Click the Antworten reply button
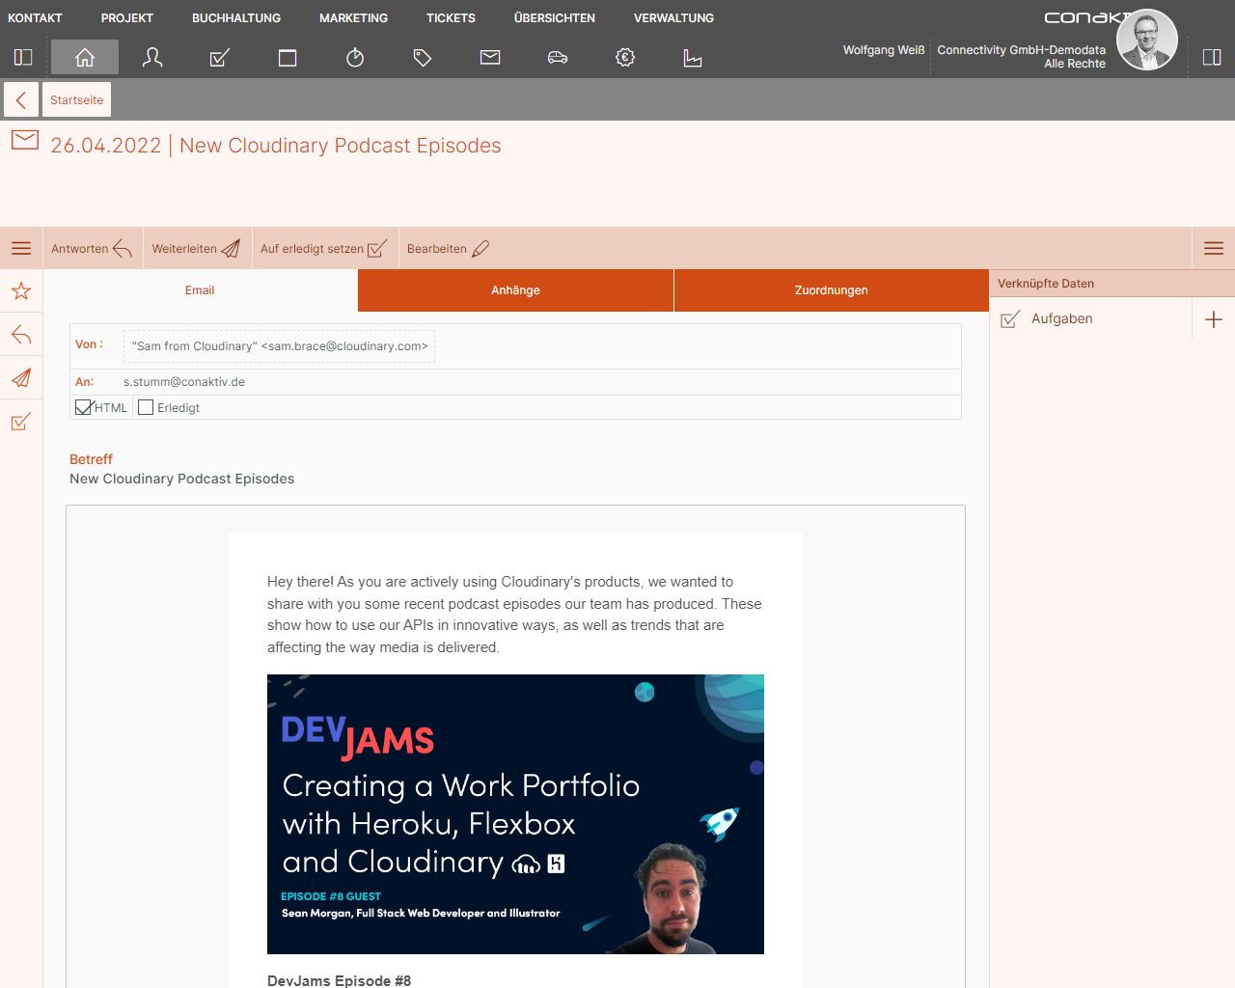This screenshot has height=988, width=1235. pyautogui.click(x=92, y=249)
